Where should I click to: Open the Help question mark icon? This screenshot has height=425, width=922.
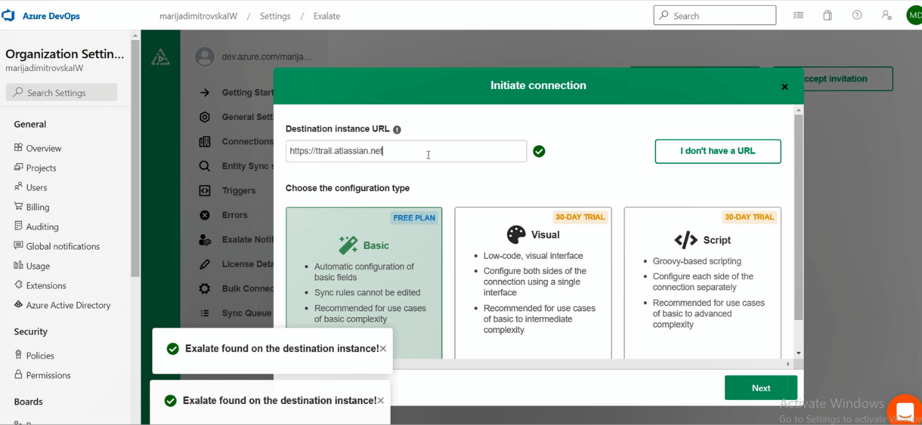[x=857, y=15]
